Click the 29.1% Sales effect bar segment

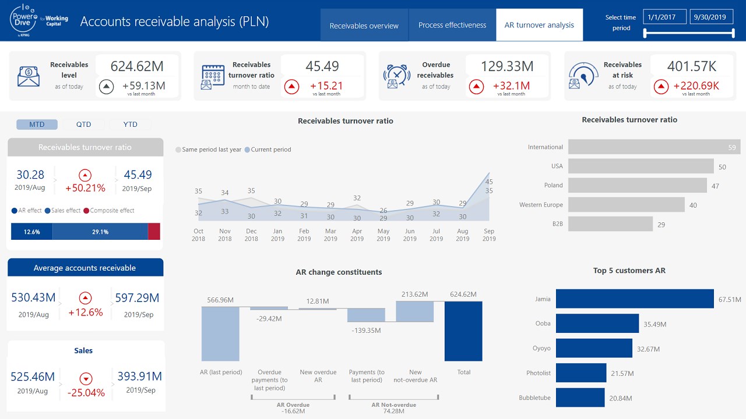click(100, 232)
